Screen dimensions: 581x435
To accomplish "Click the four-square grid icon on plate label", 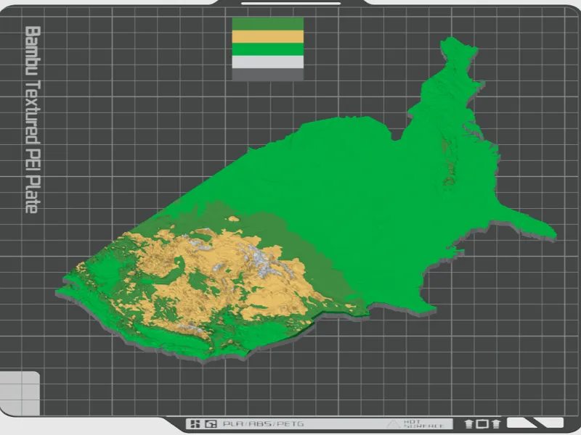I will coord(195,424).
